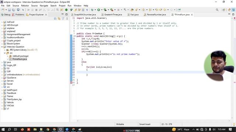Switch to the Debug perspective icon
Viewport: 236px width, 132px height.
[x=233, y=10]
